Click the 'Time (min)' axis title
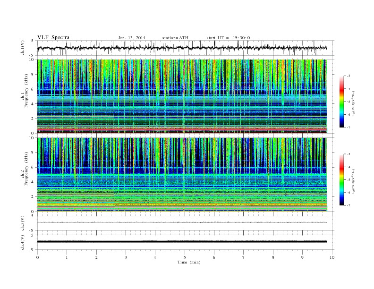 click(x=189, y=262)
